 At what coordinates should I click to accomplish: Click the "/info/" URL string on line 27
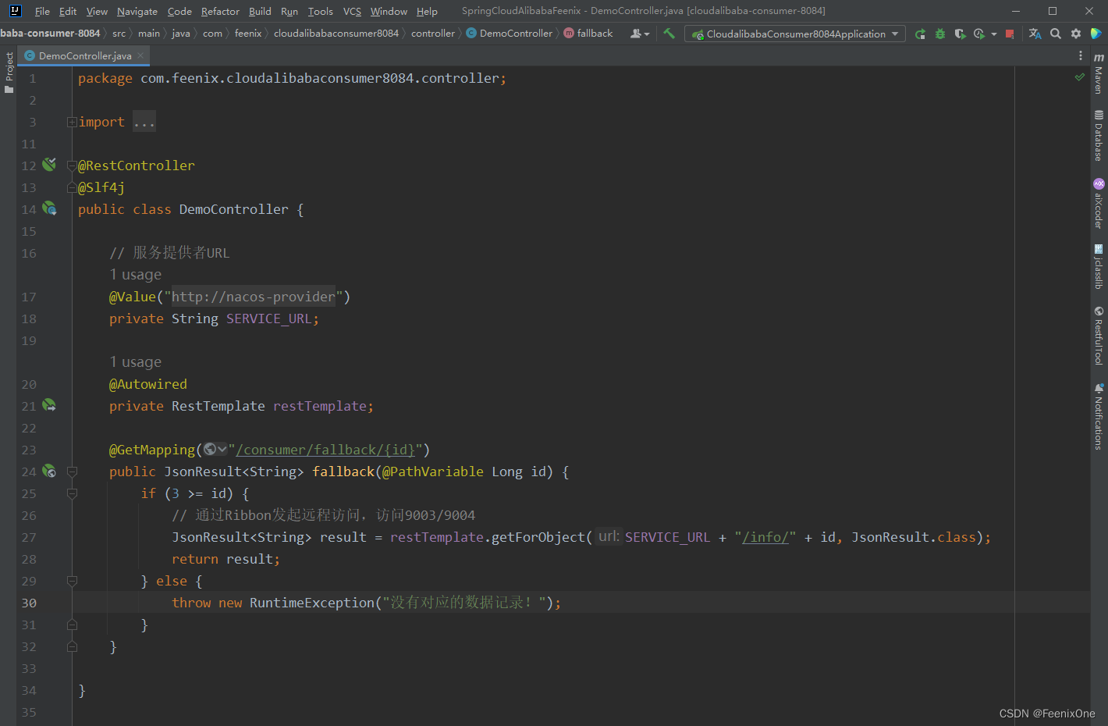[x=765, y=537]
